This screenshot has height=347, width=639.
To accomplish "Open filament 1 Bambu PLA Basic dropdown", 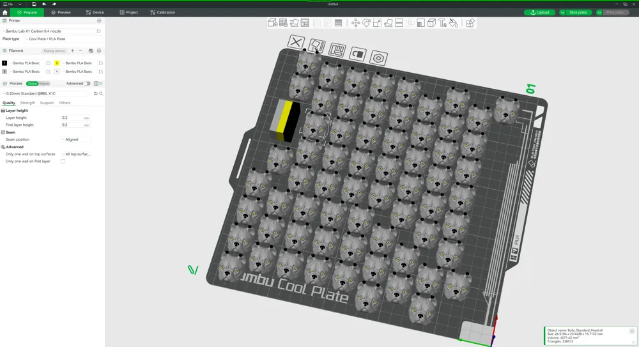I will 27,63.
